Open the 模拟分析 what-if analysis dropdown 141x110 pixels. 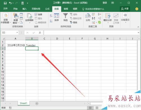[x=108, y=18]
